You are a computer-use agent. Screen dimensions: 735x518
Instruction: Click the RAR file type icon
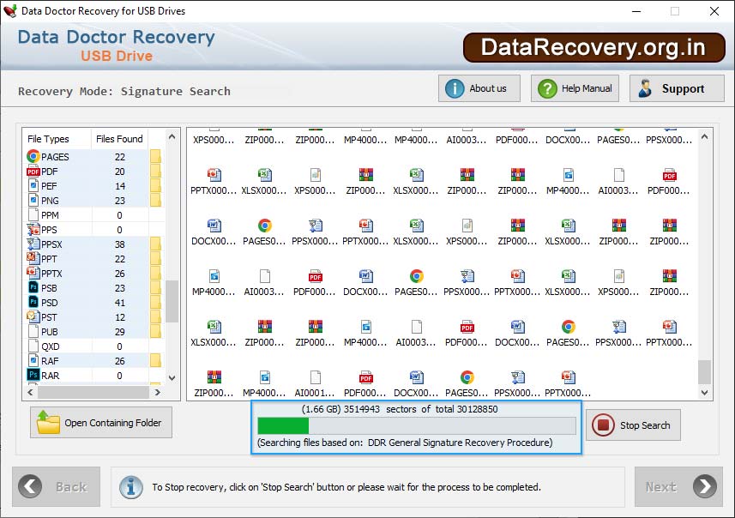[33, 375]
